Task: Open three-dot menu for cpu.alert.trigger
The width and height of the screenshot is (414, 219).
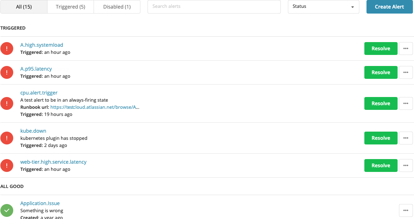Action: tap(405, 103)
